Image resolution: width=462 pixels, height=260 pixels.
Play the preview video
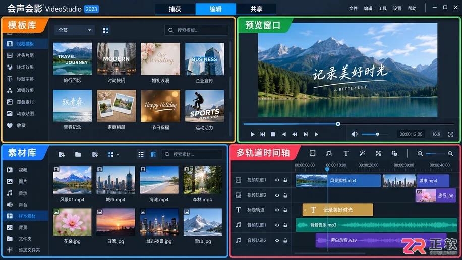tap(252, 134)
